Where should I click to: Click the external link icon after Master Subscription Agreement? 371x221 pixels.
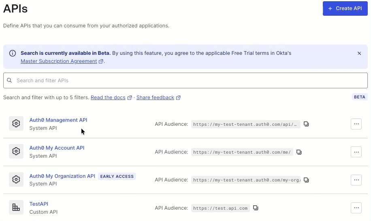click(101, 61)
